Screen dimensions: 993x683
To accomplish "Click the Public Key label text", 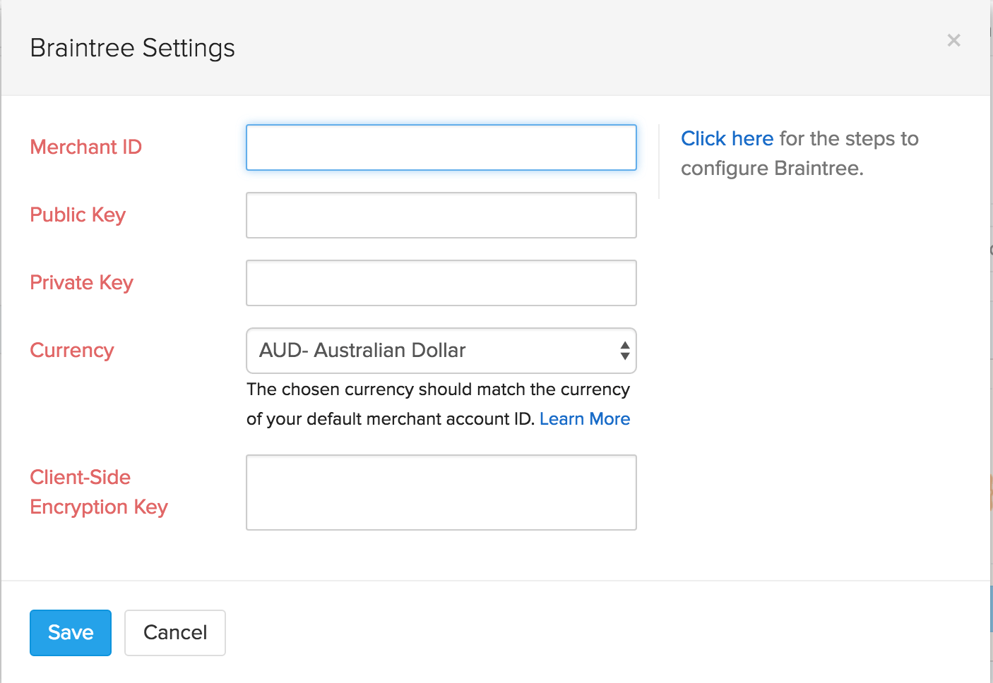I will pos(78,214).
